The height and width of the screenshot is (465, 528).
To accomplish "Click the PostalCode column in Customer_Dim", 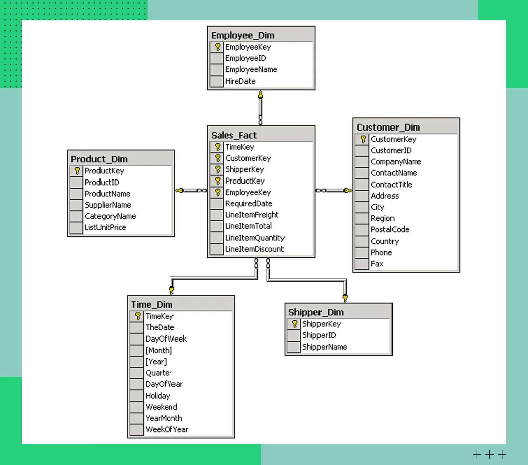I will point(390,230).
